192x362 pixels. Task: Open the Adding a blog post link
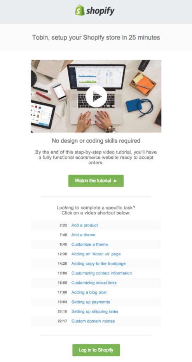(89, 292)
